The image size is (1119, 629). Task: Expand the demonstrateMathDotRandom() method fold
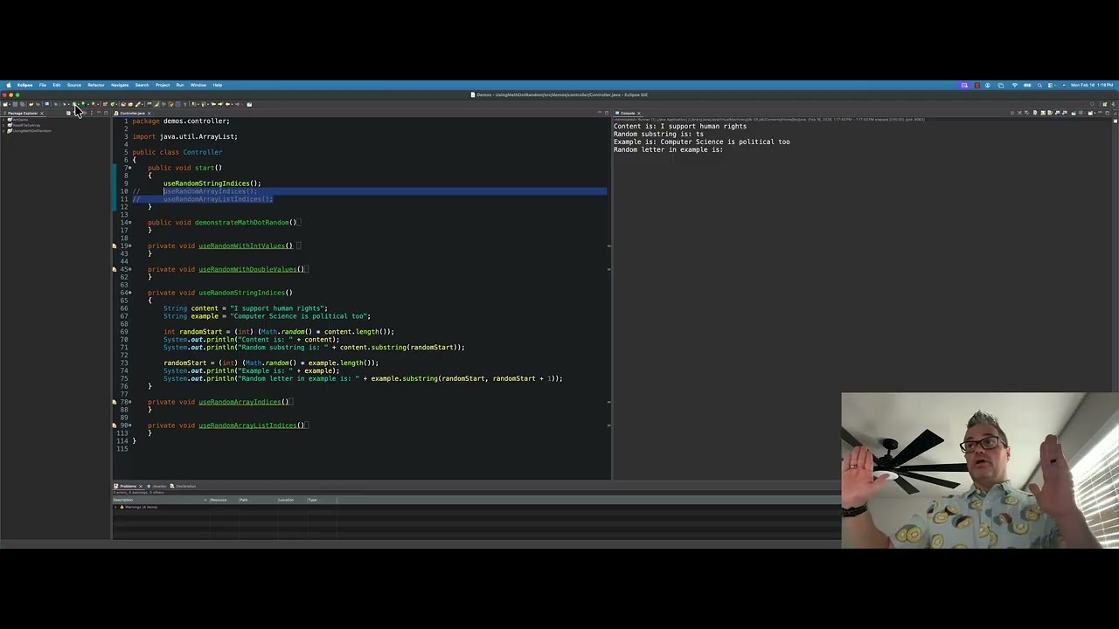[x=130, y=223]
